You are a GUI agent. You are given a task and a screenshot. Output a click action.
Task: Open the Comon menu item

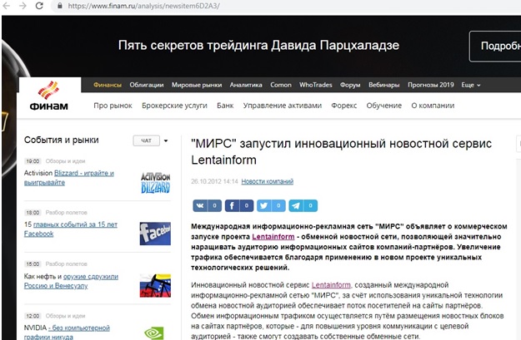281,85
